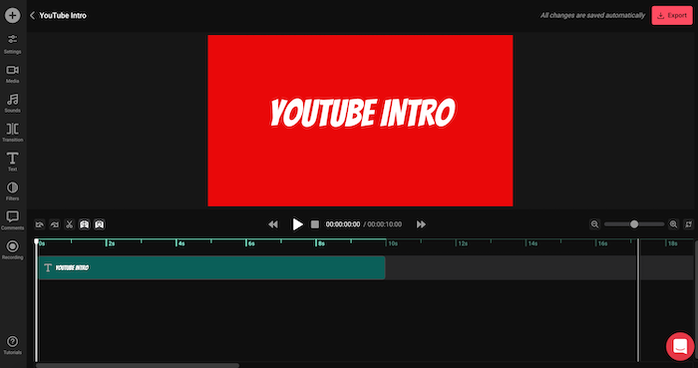Viewport: 698px width, 368px height.
Task: Stop playback with the square Stop button
Action: pos(315,224)
